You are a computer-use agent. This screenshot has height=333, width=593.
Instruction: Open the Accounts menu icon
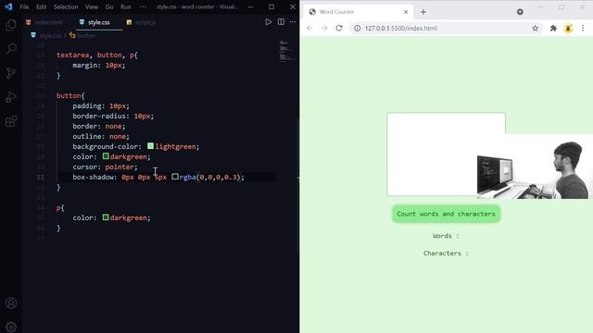[11, 302]
